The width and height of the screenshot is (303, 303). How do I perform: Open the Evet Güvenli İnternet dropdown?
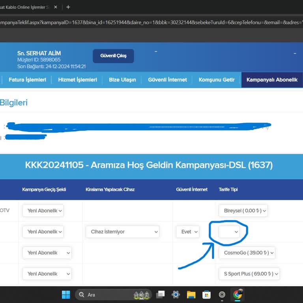[188, 232]
